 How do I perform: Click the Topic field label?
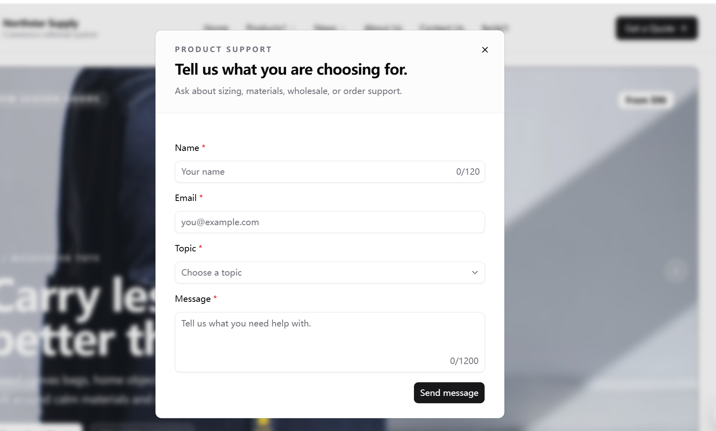coord(185,248)
